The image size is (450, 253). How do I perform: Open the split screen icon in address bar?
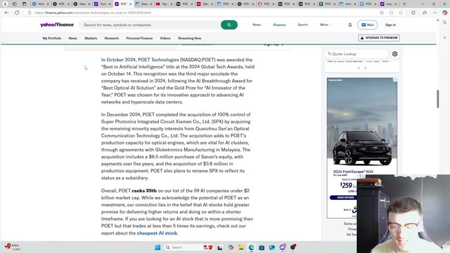point(381,13)
